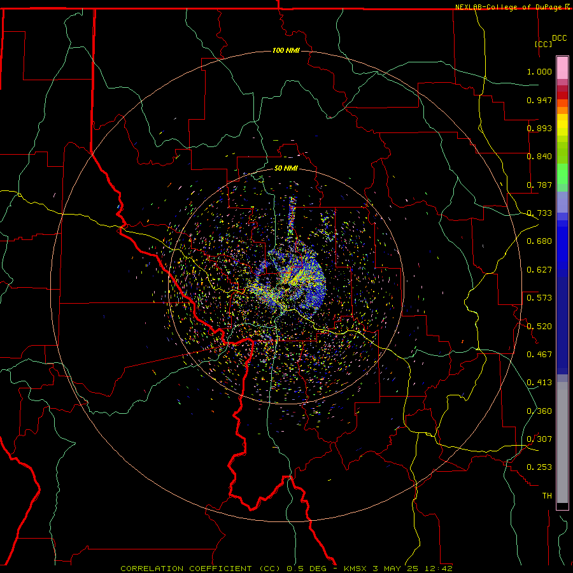
Task: Select the 0.733 legend value
Action: [539, 213]
